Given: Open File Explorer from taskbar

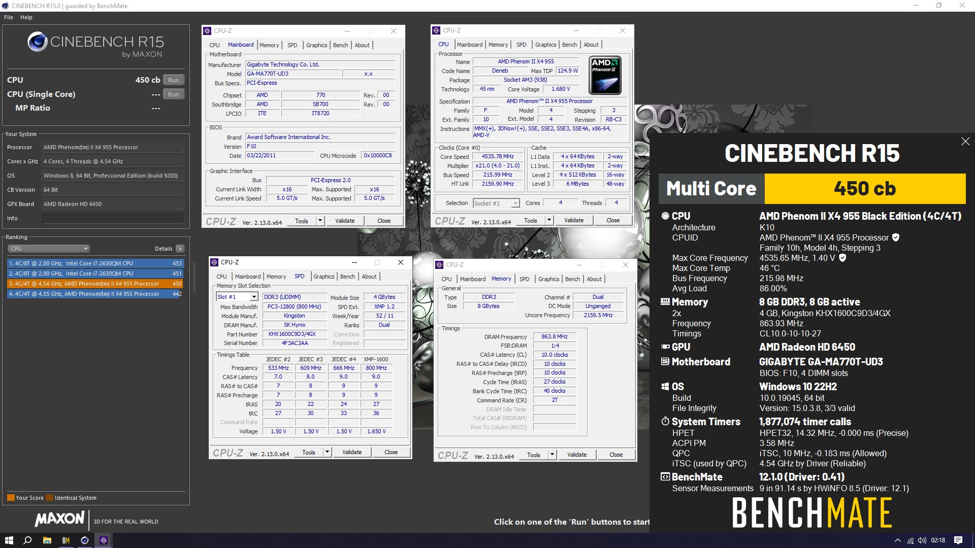Looking at the screenshot, I should (47, 540).
